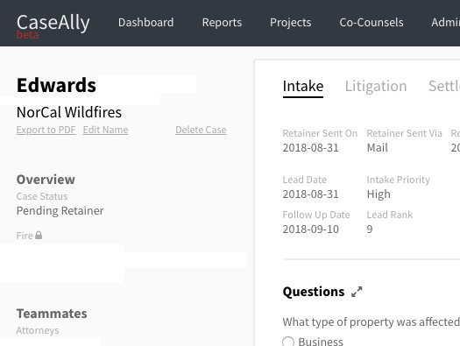This screenshot has width=460, height=346.
Task: Switch to the Intake tab
Action: [x=303, y=86]
